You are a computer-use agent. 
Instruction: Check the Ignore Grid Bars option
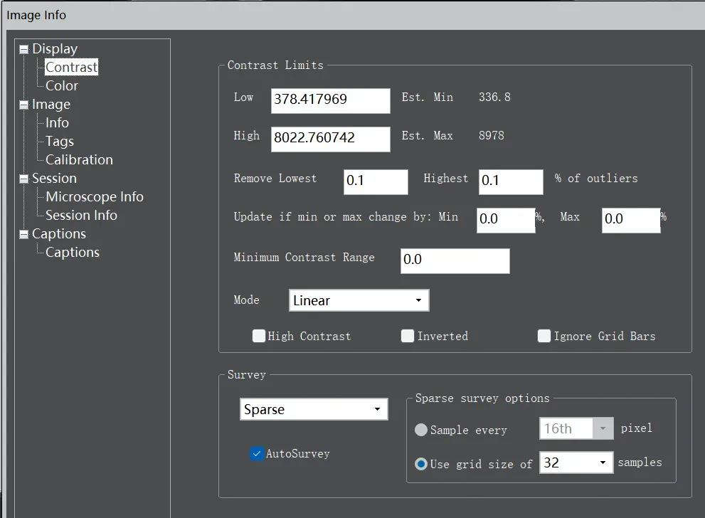pos(544,336)
